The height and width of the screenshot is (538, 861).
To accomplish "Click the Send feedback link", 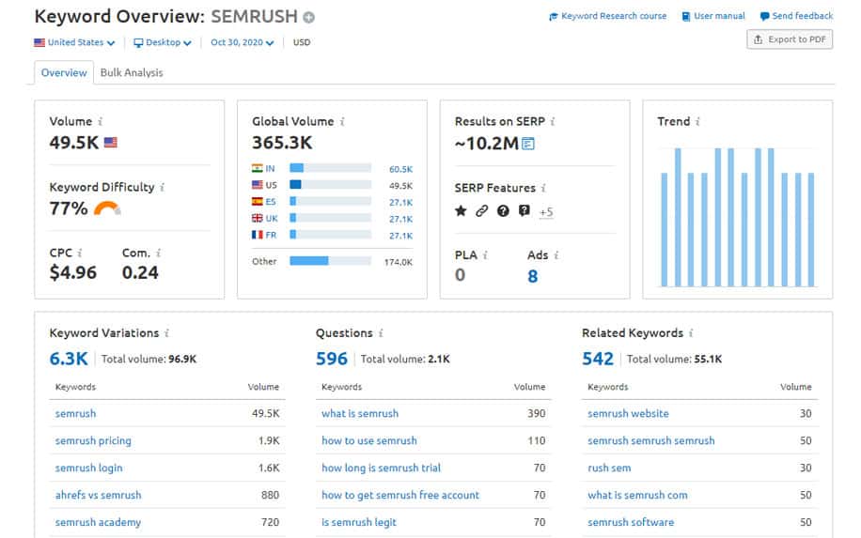I will click(x=796, y=16).
